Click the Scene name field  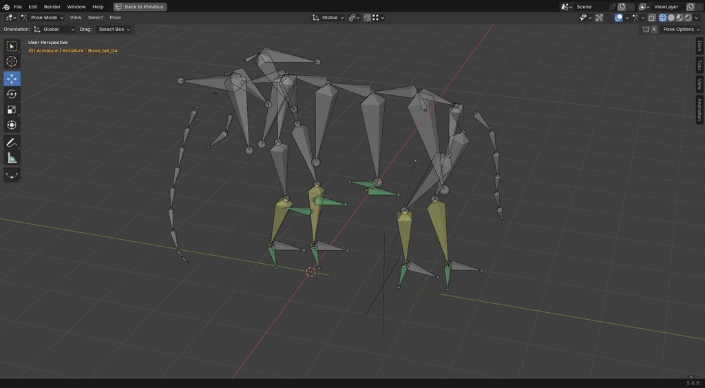590,7
